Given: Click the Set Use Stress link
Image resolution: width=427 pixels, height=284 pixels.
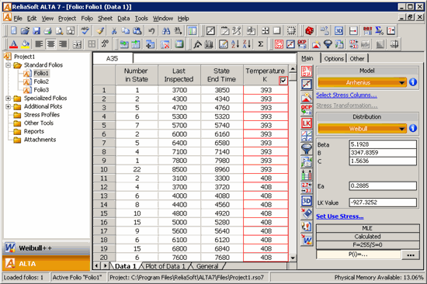Looking at the screenshot, I should 339,216.
